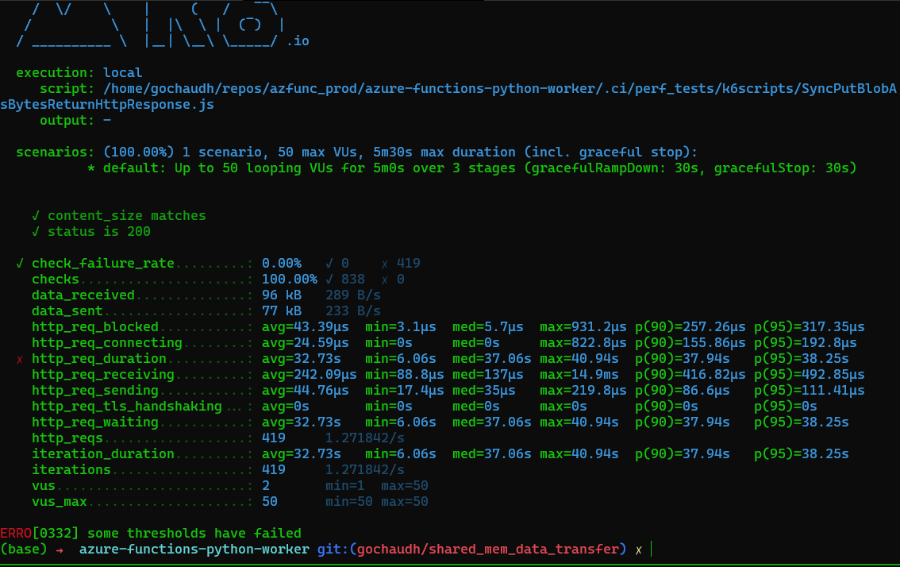Screen dimensions: 900x567
Task: Click the 'ERRO[0332]' error prefix
Action: point(40,534)
